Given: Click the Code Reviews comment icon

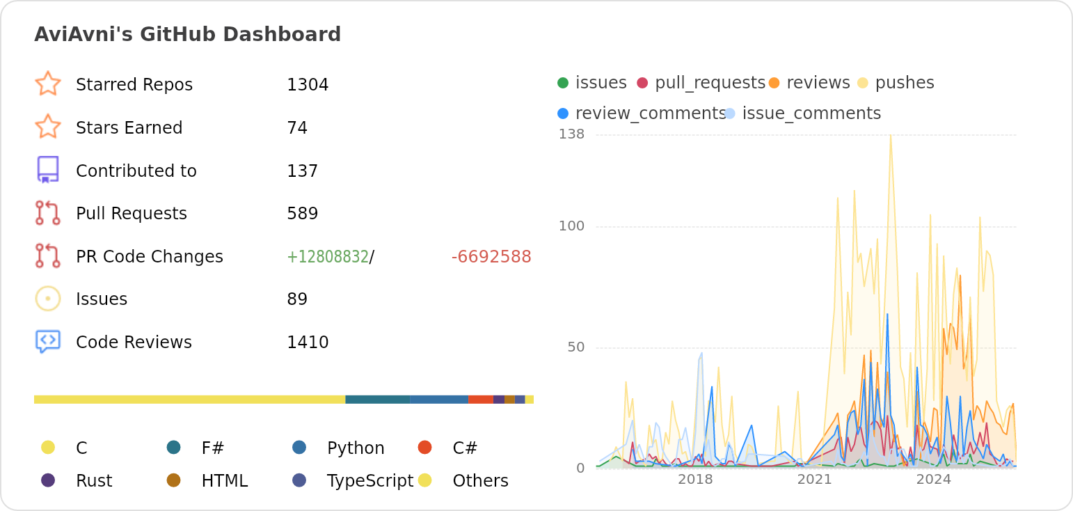Looking at the screenshot, I should 49,341.
